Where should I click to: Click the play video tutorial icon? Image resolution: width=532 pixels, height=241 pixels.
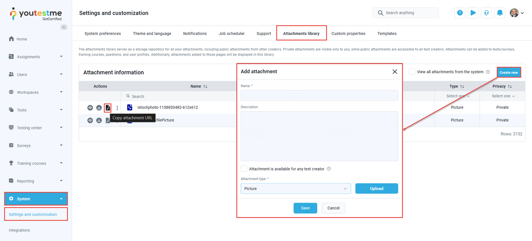coord(473,13)
